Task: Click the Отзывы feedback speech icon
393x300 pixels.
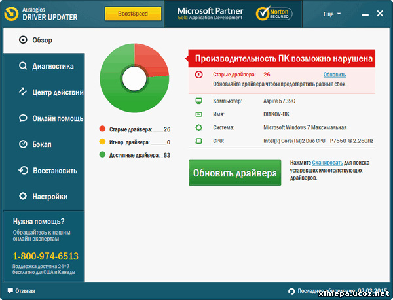Action: 10,291
